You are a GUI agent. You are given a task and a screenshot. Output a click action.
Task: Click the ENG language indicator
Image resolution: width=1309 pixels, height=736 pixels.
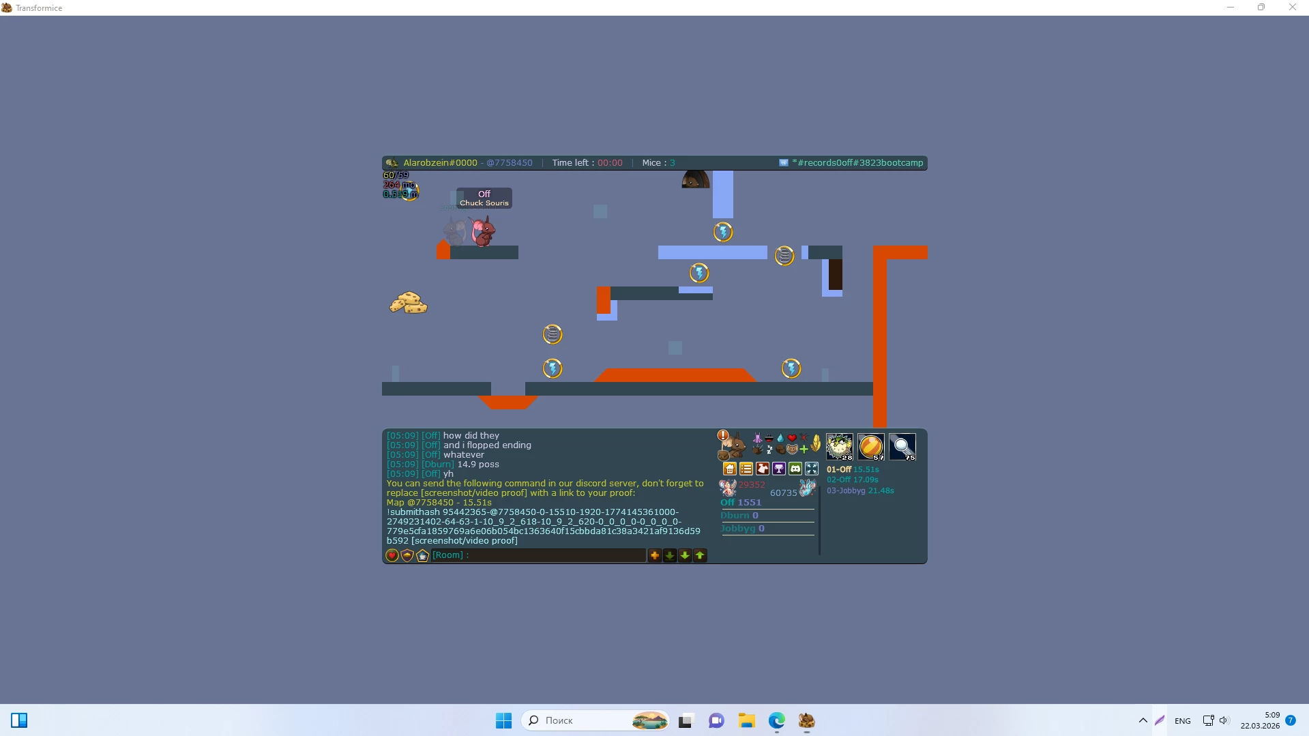tap(1183, 721)
